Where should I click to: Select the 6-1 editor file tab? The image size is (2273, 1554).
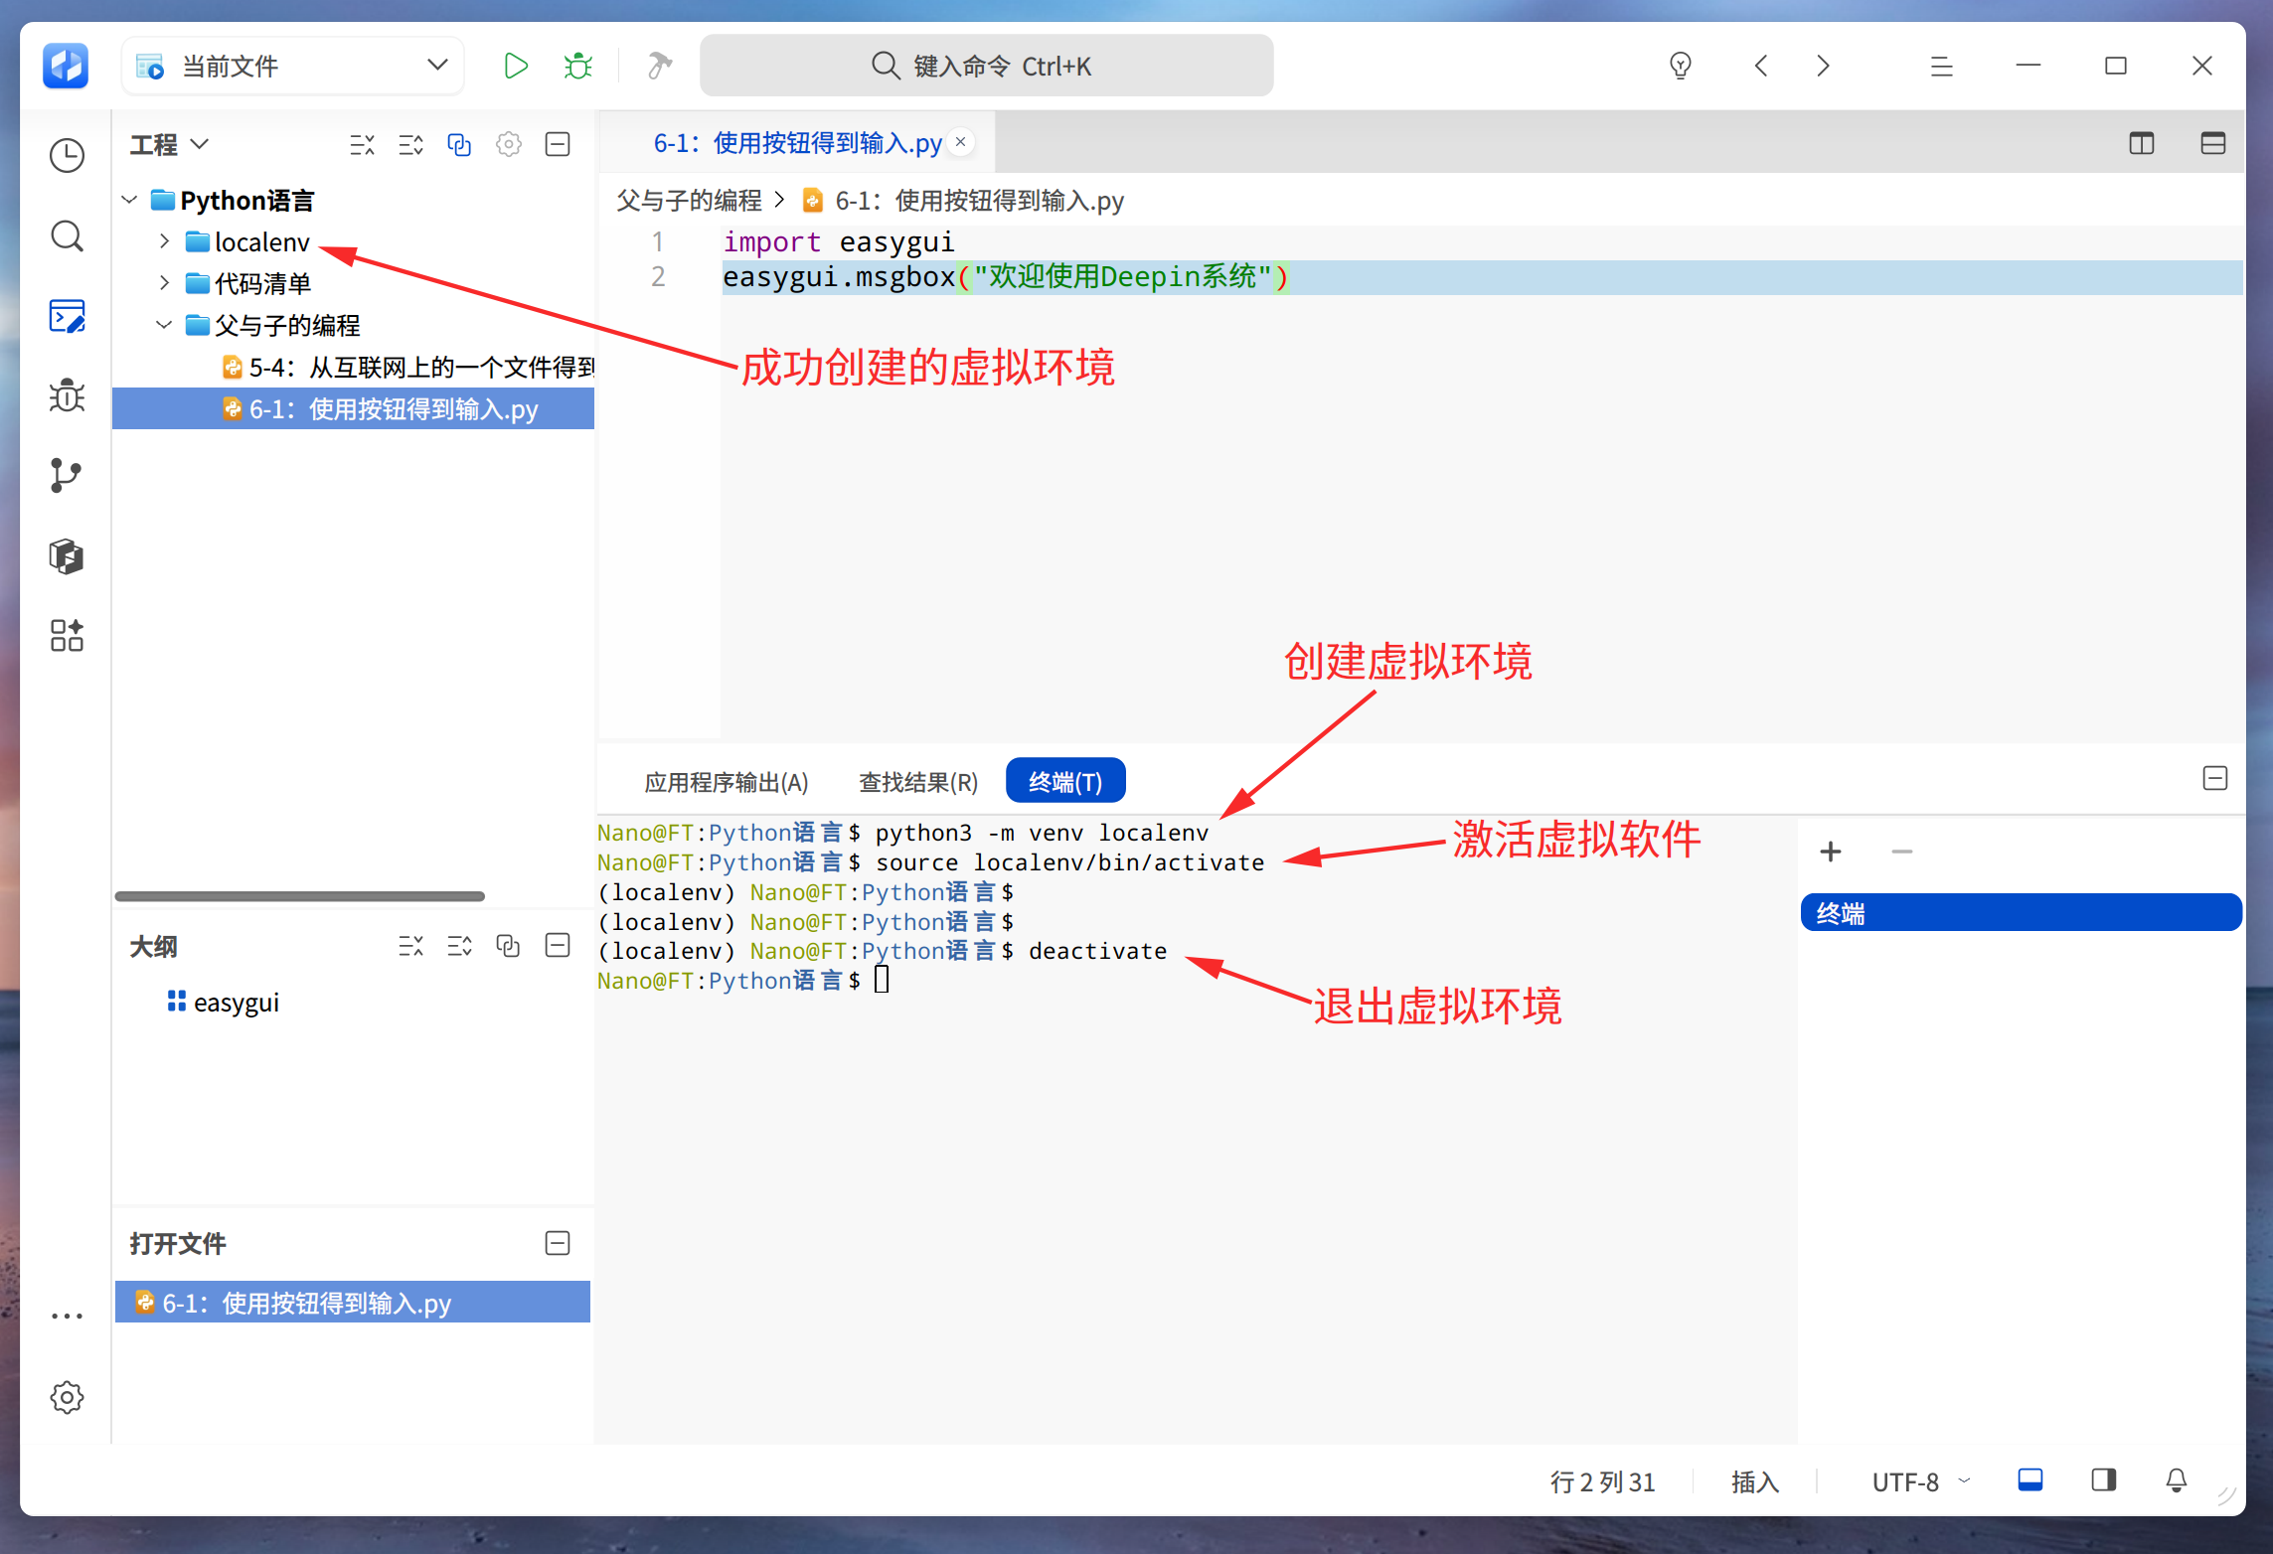pyautogui.click(x=797, y=143)
